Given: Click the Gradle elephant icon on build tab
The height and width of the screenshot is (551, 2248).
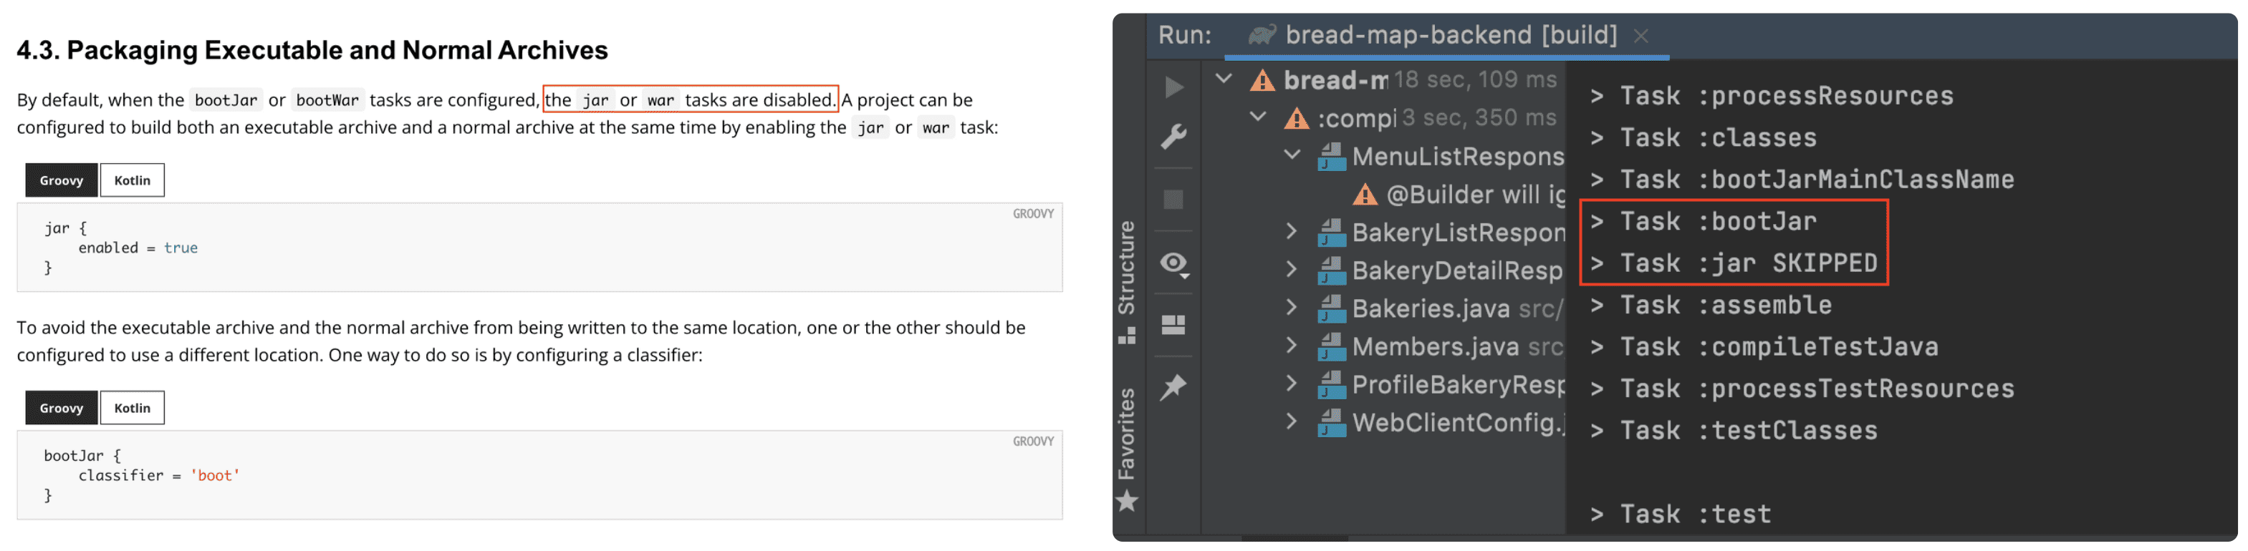Looking at the screenshot, I should pos(1262,36).
